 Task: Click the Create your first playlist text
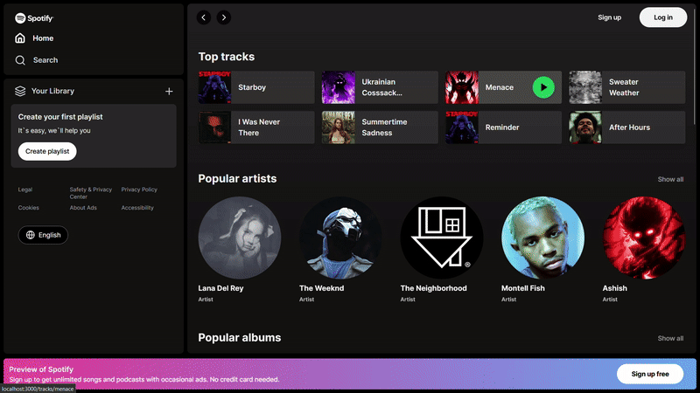coord(60,117)
